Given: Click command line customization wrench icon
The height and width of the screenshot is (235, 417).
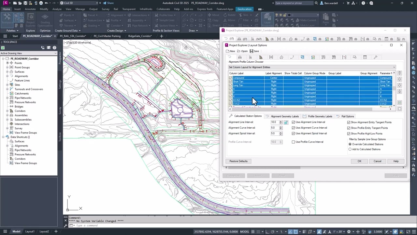Looking at the screenshot, I should (66, 226).
